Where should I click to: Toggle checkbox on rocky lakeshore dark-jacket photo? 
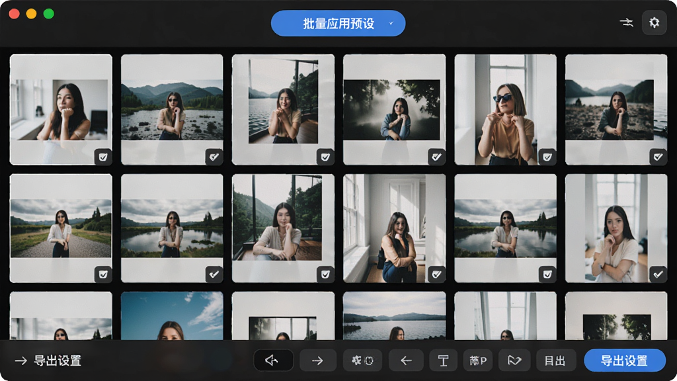tap(658, 157)
